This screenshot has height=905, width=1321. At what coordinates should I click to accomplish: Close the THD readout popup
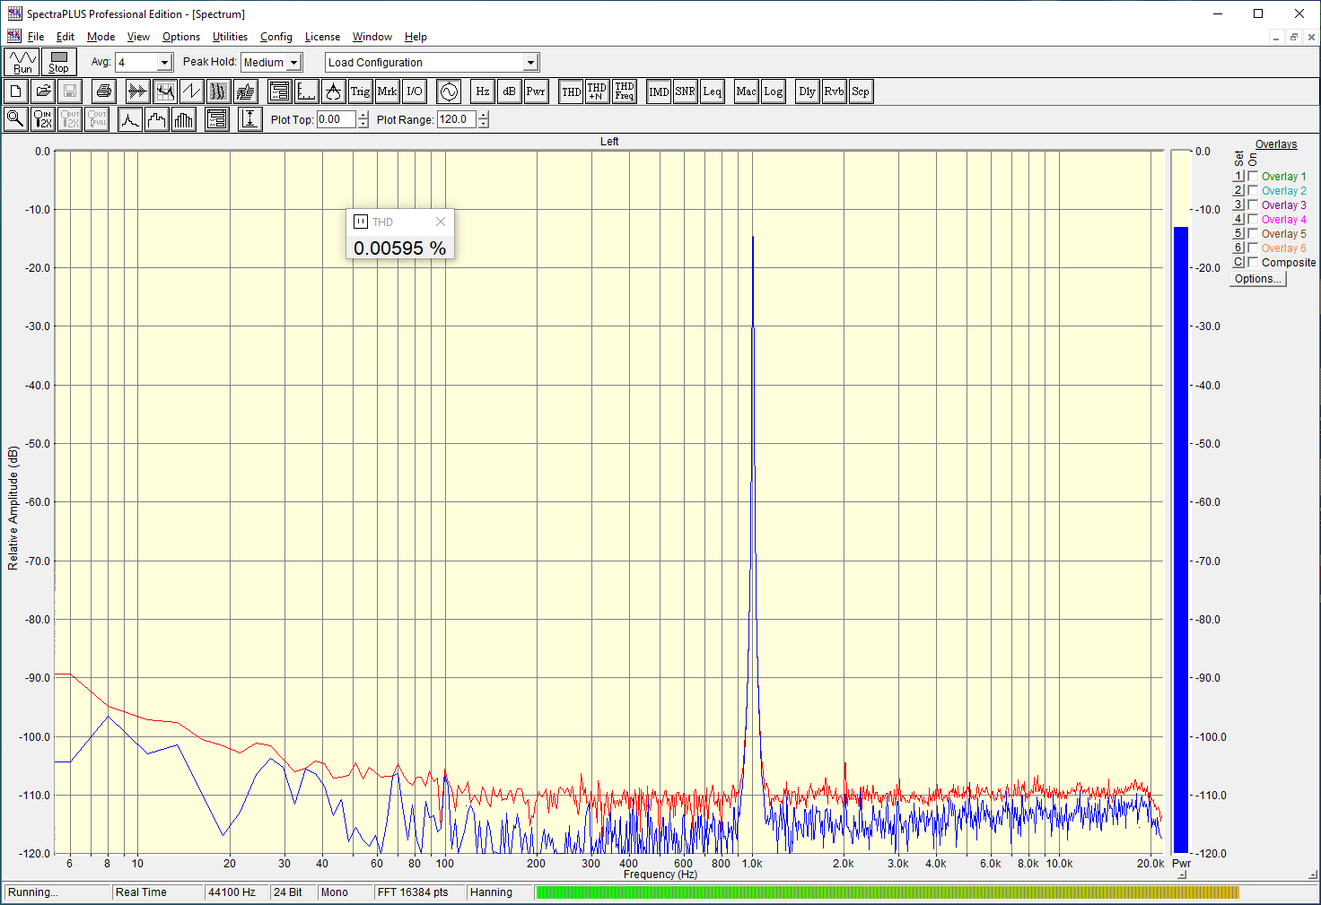tap(440, 222)
